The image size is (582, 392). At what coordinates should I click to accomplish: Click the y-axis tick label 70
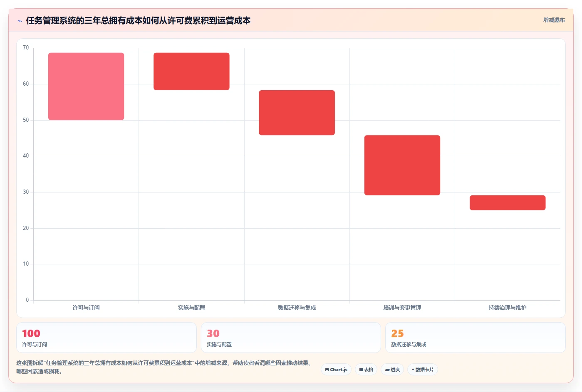(26, 48)
